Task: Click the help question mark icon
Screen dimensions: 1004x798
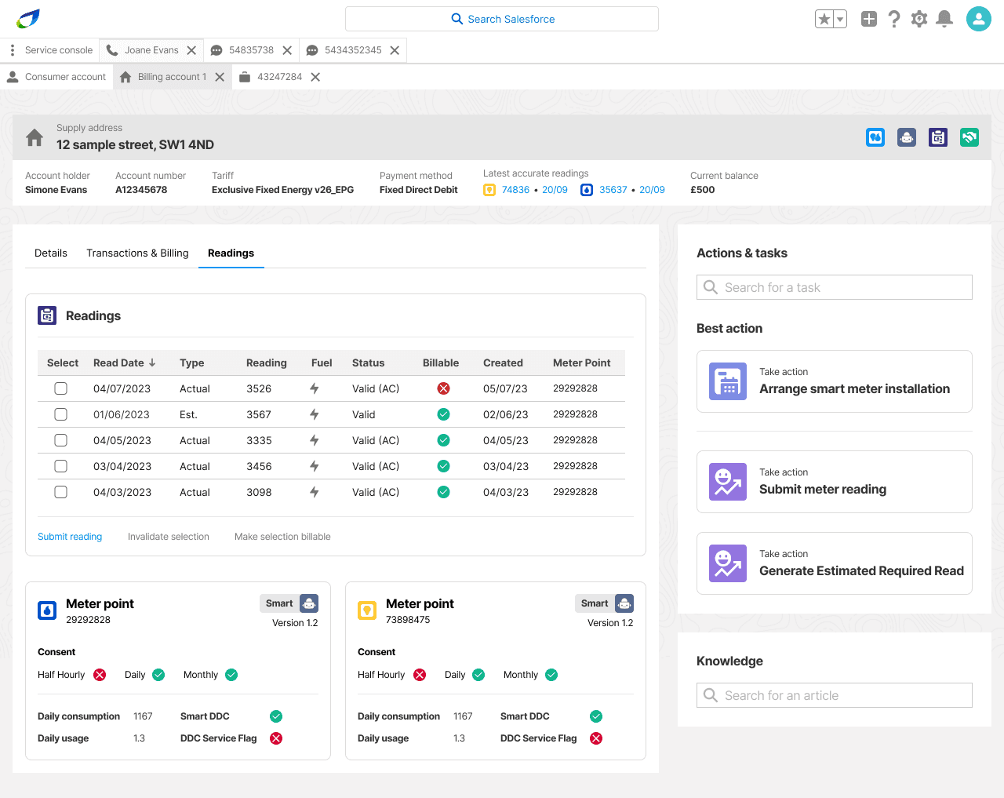Action: tap(894, 19)
